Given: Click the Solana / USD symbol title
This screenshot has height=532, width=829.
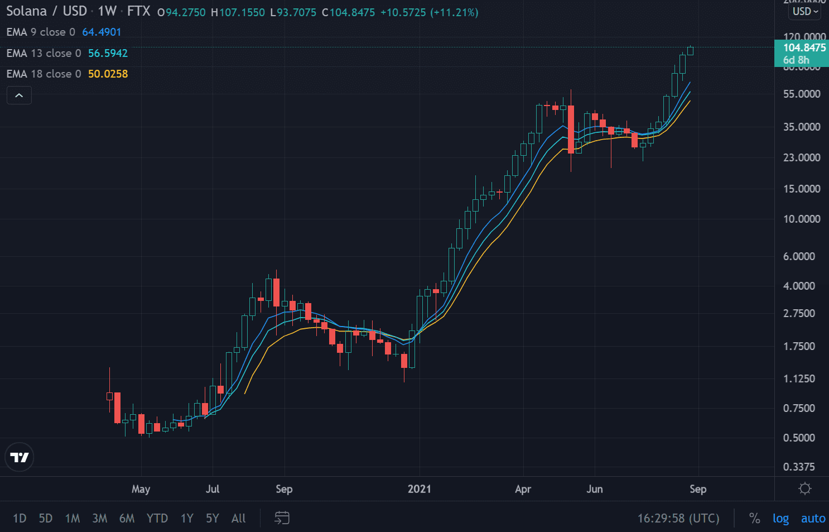Looking at the screenshot, I should click(47, 11).
